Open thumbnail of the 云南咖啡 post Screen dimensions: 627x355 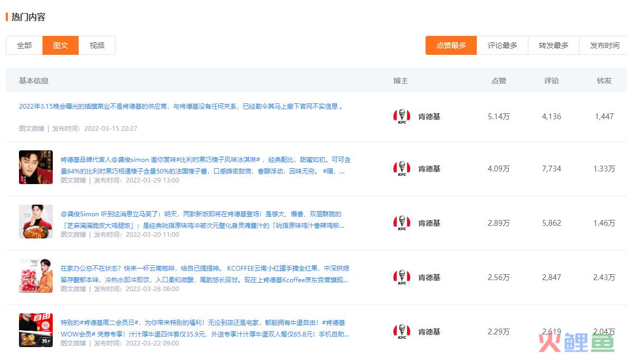tap(36, 276)
